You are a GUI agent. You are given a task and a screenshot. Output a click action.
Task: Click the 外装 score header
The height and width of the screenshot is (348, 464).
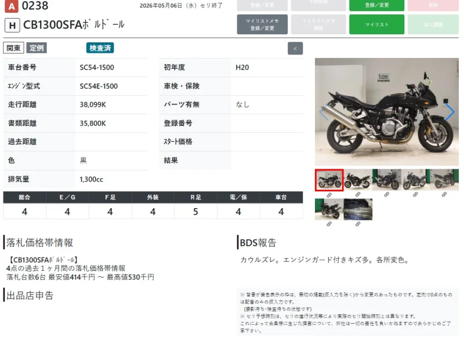coord(153,197)
